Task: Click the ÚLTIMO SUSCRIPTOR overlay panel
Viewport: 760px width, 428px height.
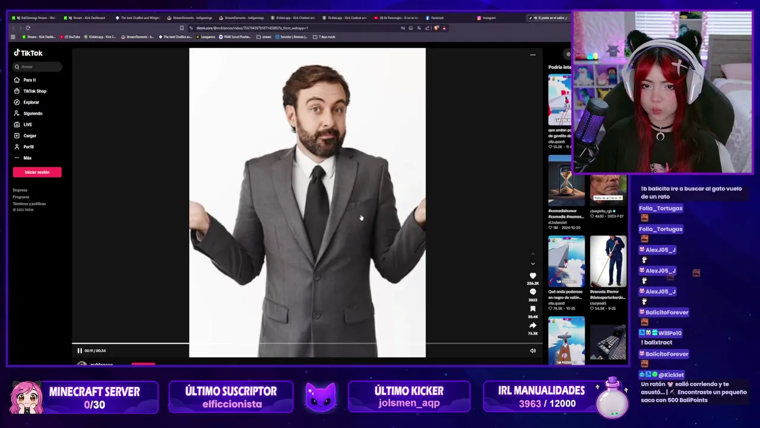Action: click(x=231, y=397)
